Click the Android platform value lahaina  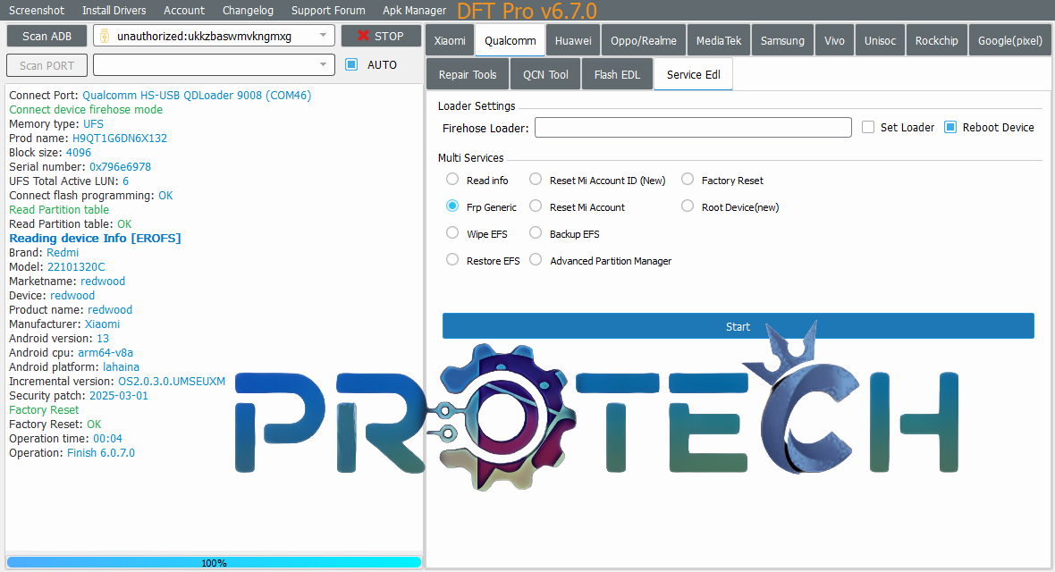coord(121,366)
